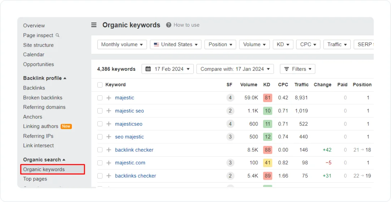Click the plus icon beside majesticseo
The height and width of the screenshot is (202, 391).
(x=109, y=124)
